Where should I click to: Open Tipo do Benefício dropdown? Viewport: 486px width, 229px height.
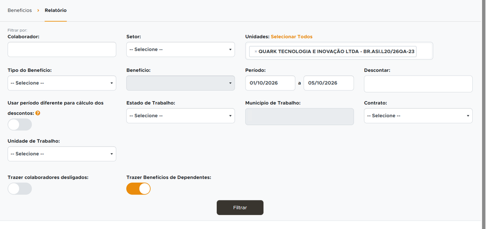pos(62,83)
